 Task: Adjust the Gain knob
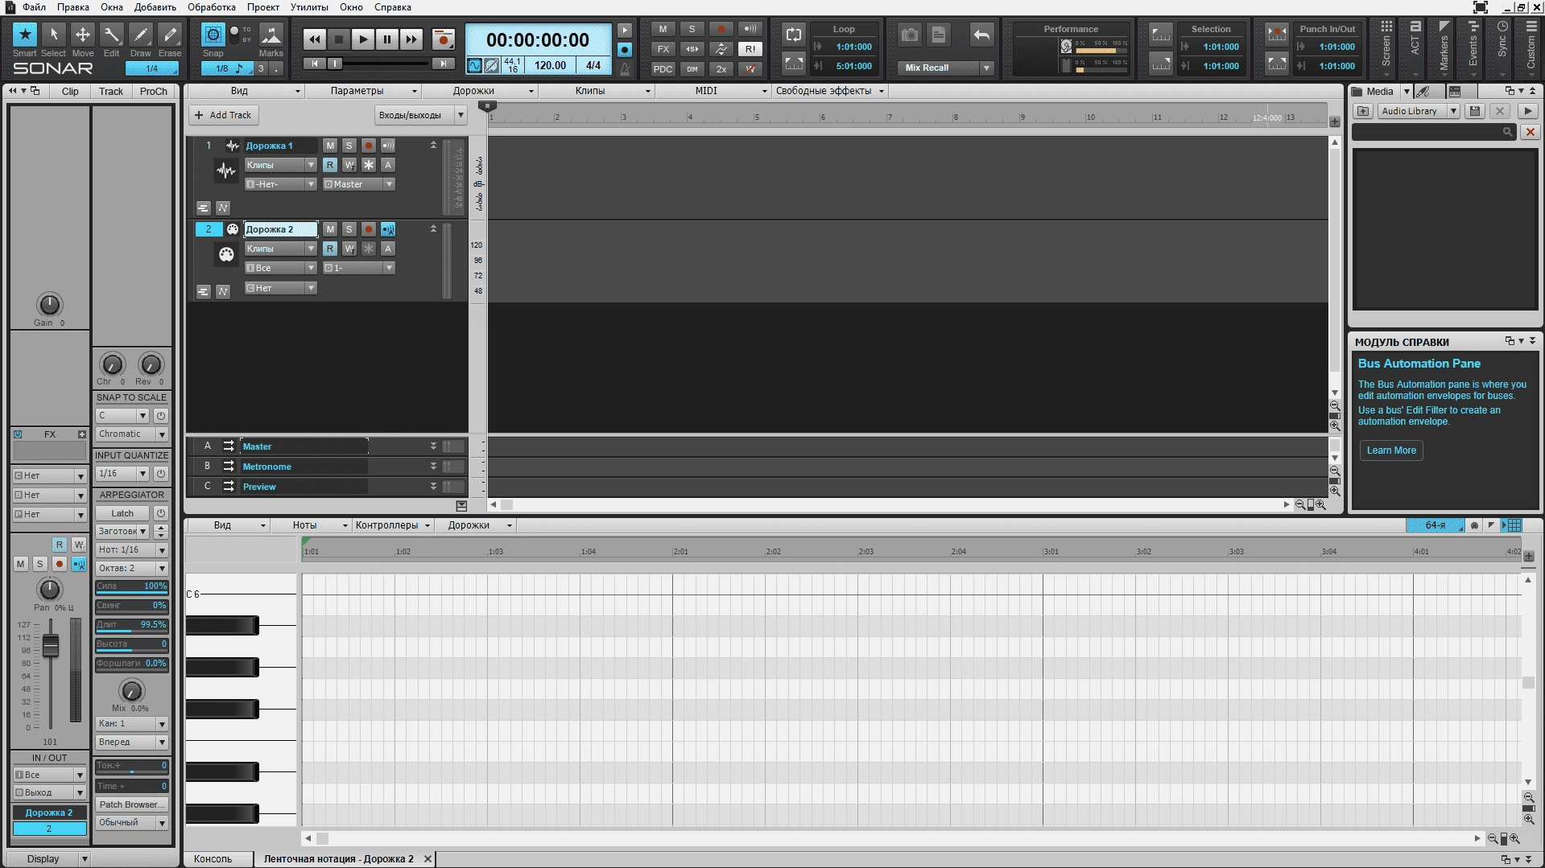(x=49, y=305)
